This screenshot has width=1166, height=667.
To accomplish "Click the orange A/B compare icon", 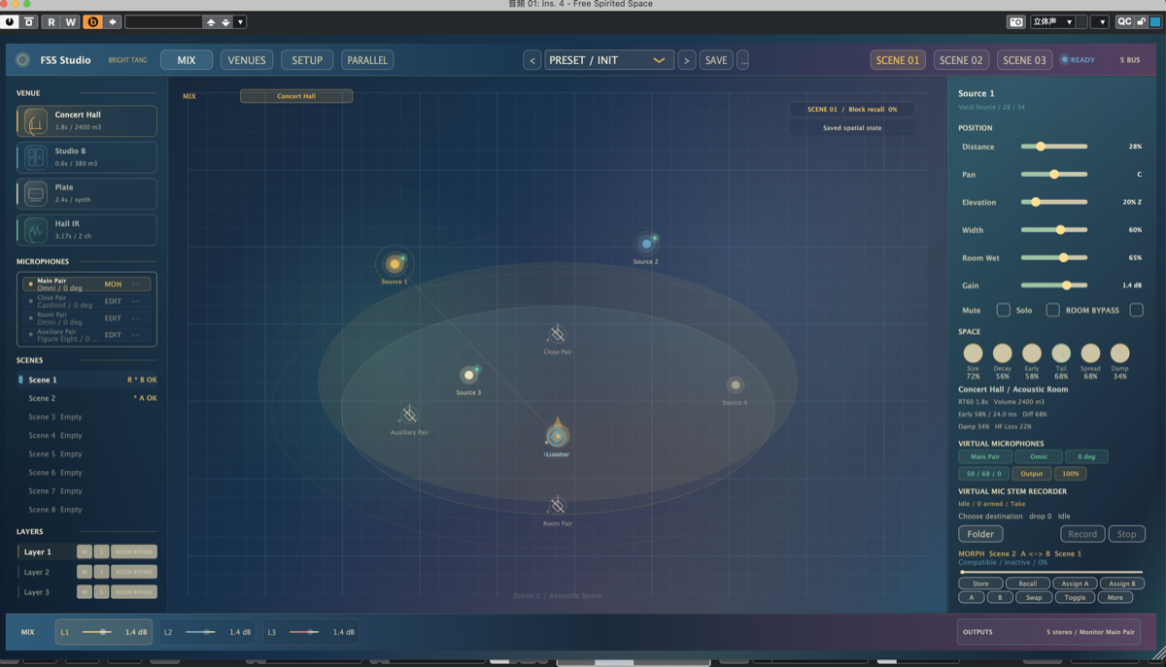I will point(93,21).
